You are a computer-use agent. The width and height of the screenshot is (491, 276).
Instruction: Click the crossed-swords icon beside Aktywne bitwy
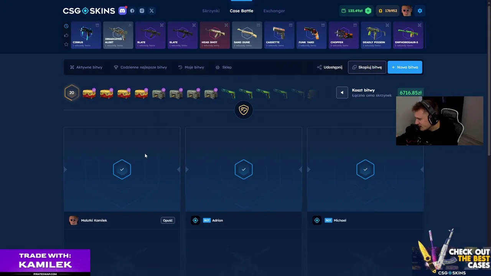(x=72, y=67)
